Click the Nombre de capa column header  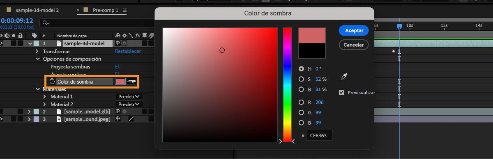[x=72, y=36]
